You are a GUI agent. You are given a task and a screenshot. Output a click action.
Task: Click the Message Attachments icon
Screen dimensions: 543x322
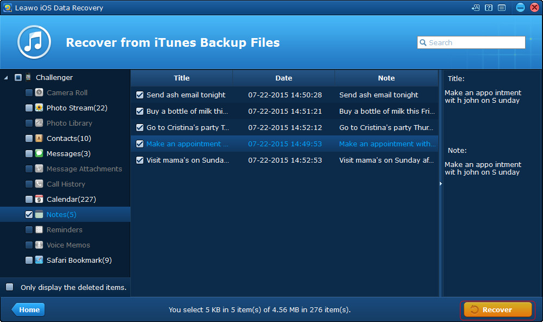39,169
